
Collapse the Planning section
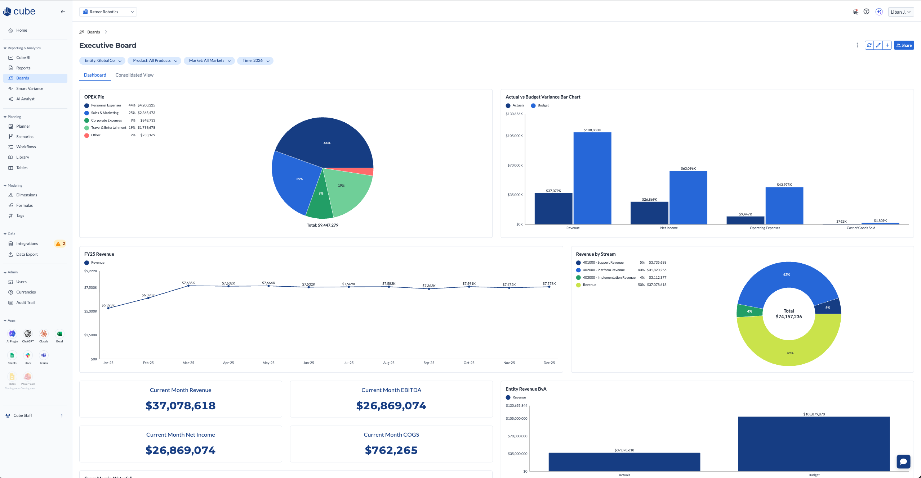[x=13, y=117]
